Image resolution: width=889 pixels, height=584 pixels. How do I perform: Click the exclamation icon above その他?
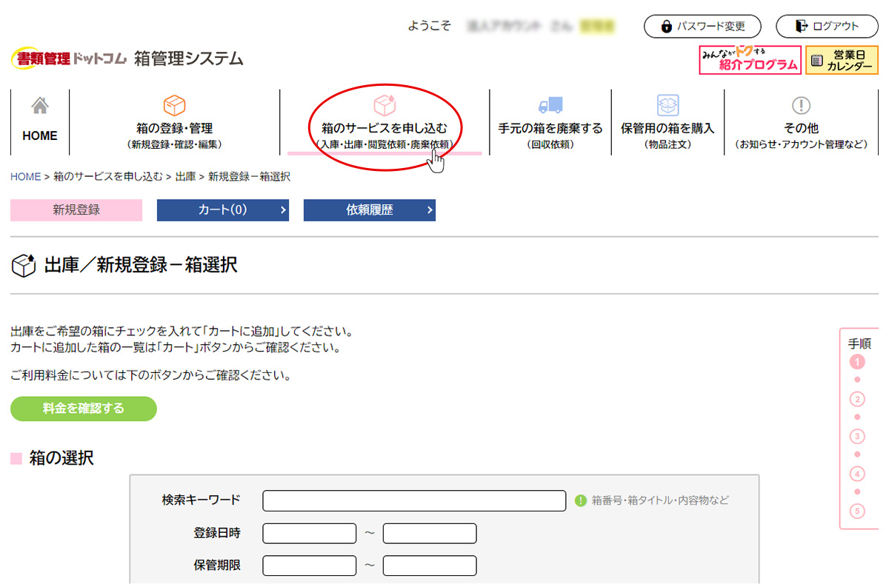[801, 105]
